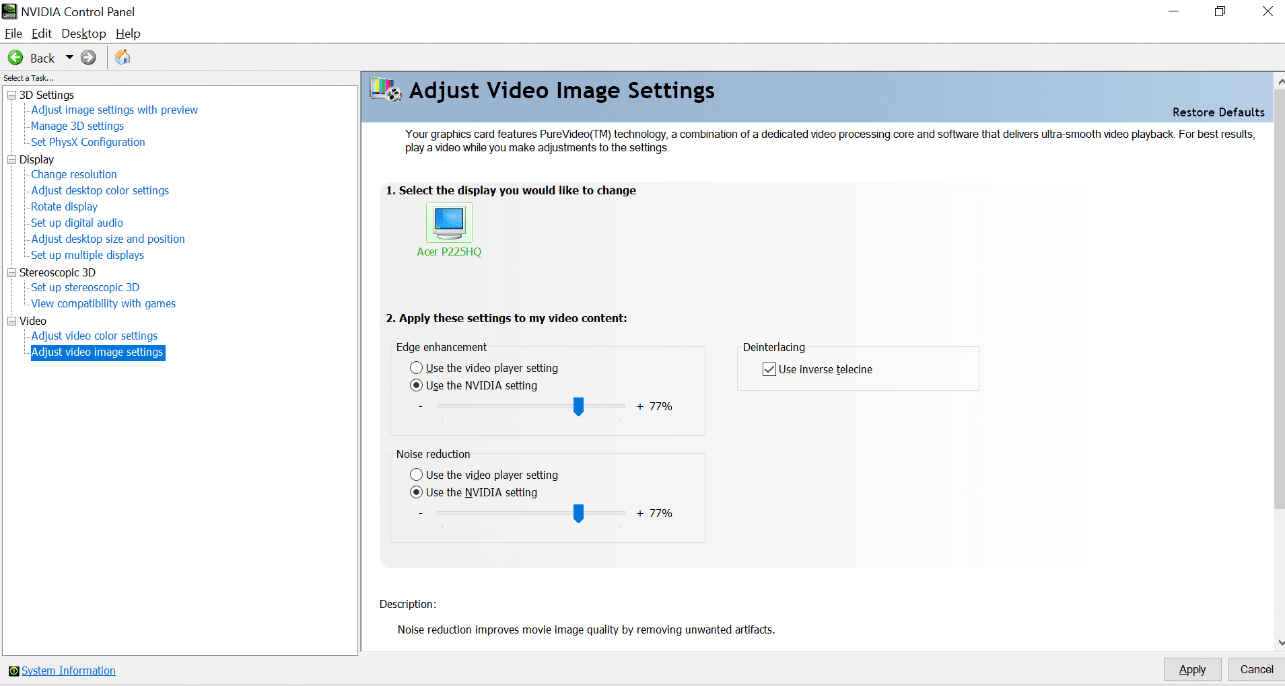Click the Edge enhancement slider thumb
This screenshot has width=1285, height=686.
[578, 406]
